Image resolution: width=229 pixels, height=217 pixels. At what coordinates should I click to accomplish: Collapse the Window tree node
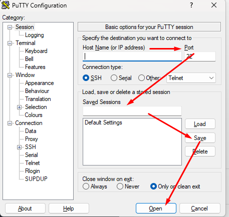point(10,75)
